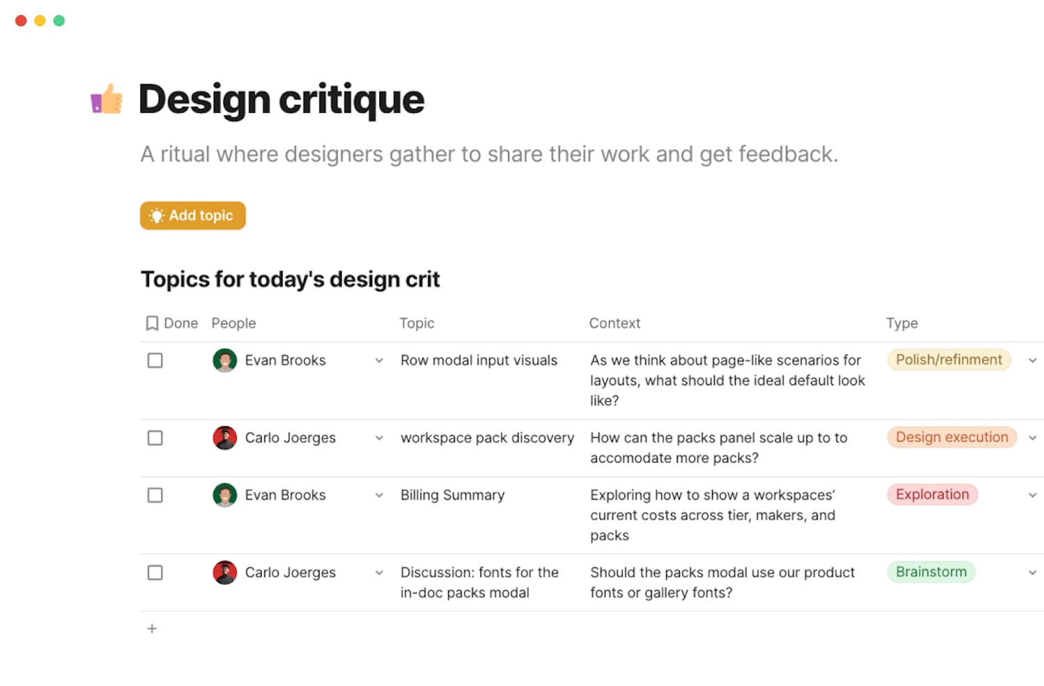This screenshot has width=1044, height=686.
Task: Click the Exploration type tag
Action: [x=932, y=494]
